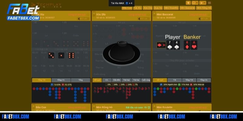Open the star favorites dropdown in top toolbar

[203, 3]
